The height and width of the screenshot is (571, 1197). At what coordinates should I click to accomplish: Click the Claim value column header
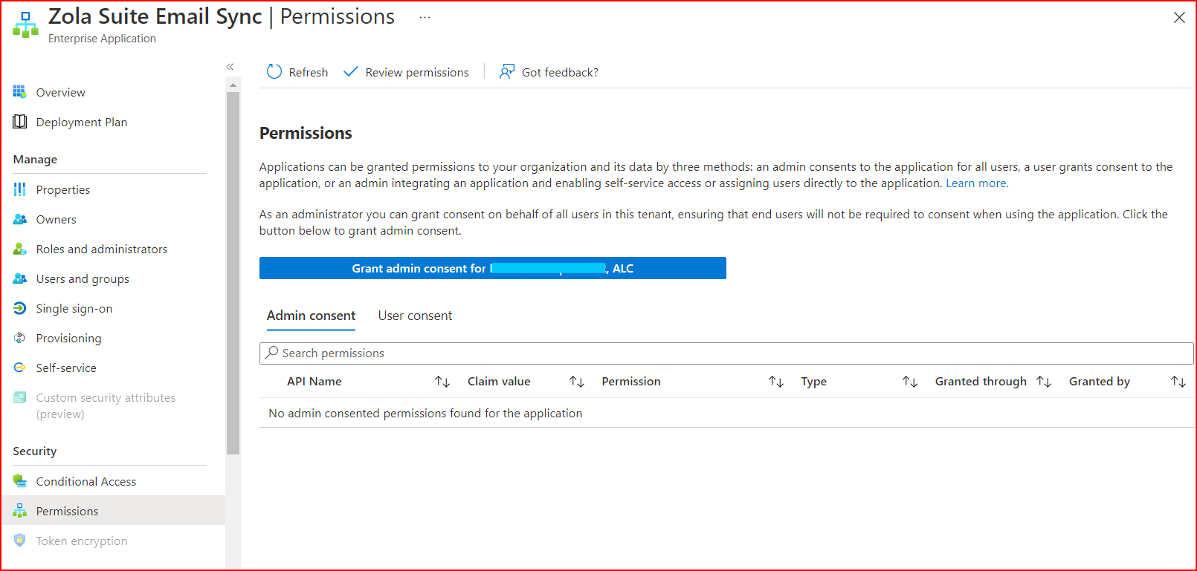click(x=499, y=382)
